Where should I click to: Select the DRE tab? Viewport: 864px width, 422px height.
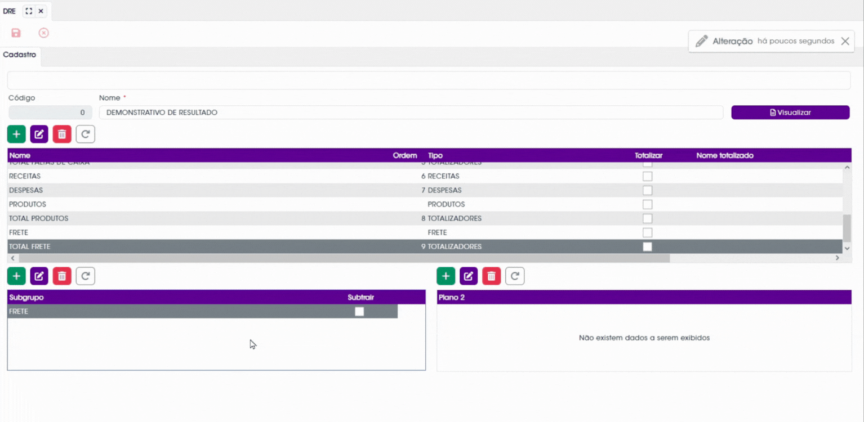click(9, 11)
